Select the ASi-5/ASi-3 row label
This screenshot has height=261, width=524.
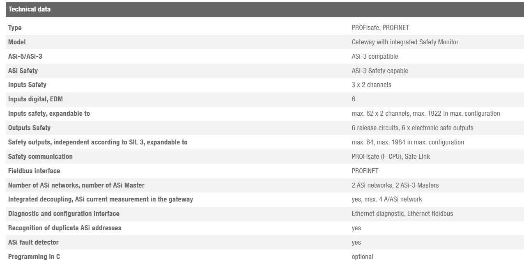click(25, 57)
